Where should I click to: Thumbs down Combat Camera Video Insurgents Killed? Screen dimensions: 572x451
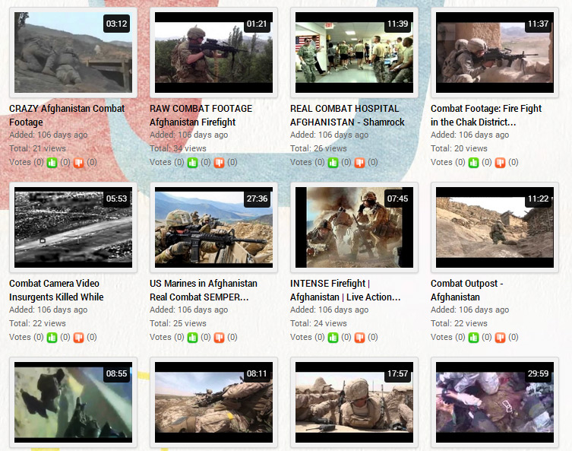pos(79,338)
